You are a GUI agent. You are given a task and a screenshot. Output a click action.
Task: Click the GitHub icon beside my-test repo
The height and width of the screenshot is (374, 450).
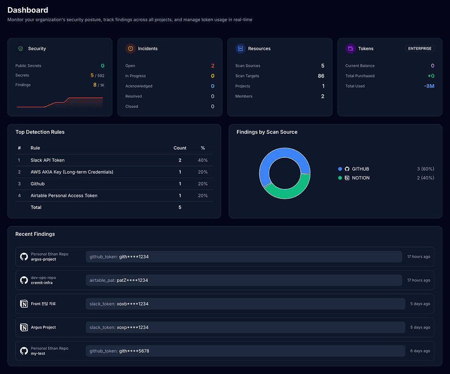pyautogui.click(x=24, y=351)
